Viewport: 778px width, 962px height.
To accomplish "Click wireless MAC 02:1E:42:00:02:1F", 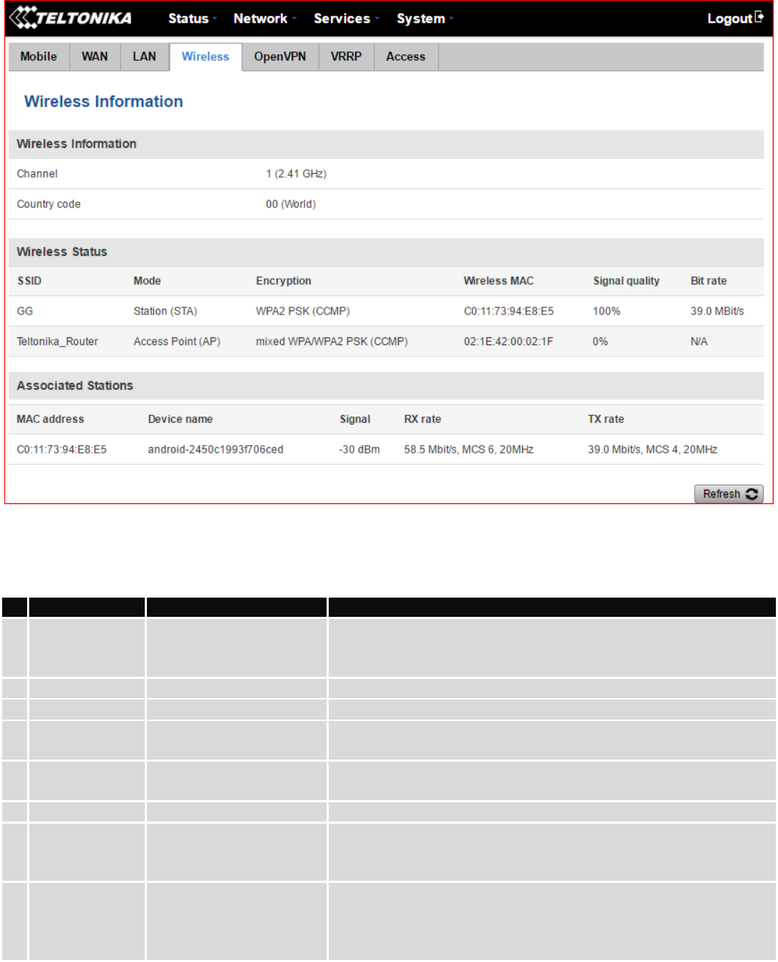I will pyautogui.click(x=508, y=342).
